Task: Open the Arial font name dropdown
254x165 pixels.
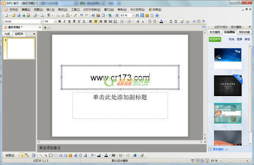Action: click(42, 22)
